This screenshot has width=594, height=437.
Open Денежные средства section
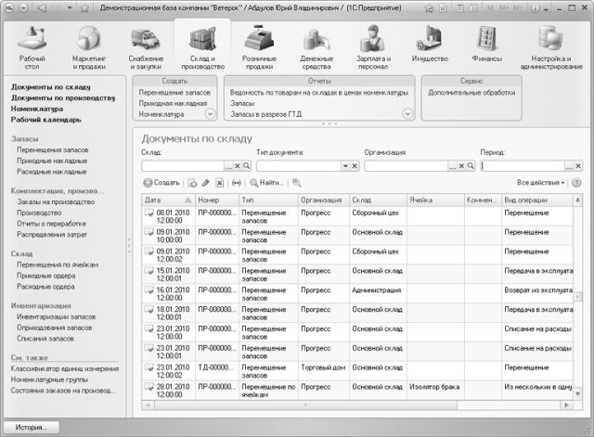coord(316,47)
